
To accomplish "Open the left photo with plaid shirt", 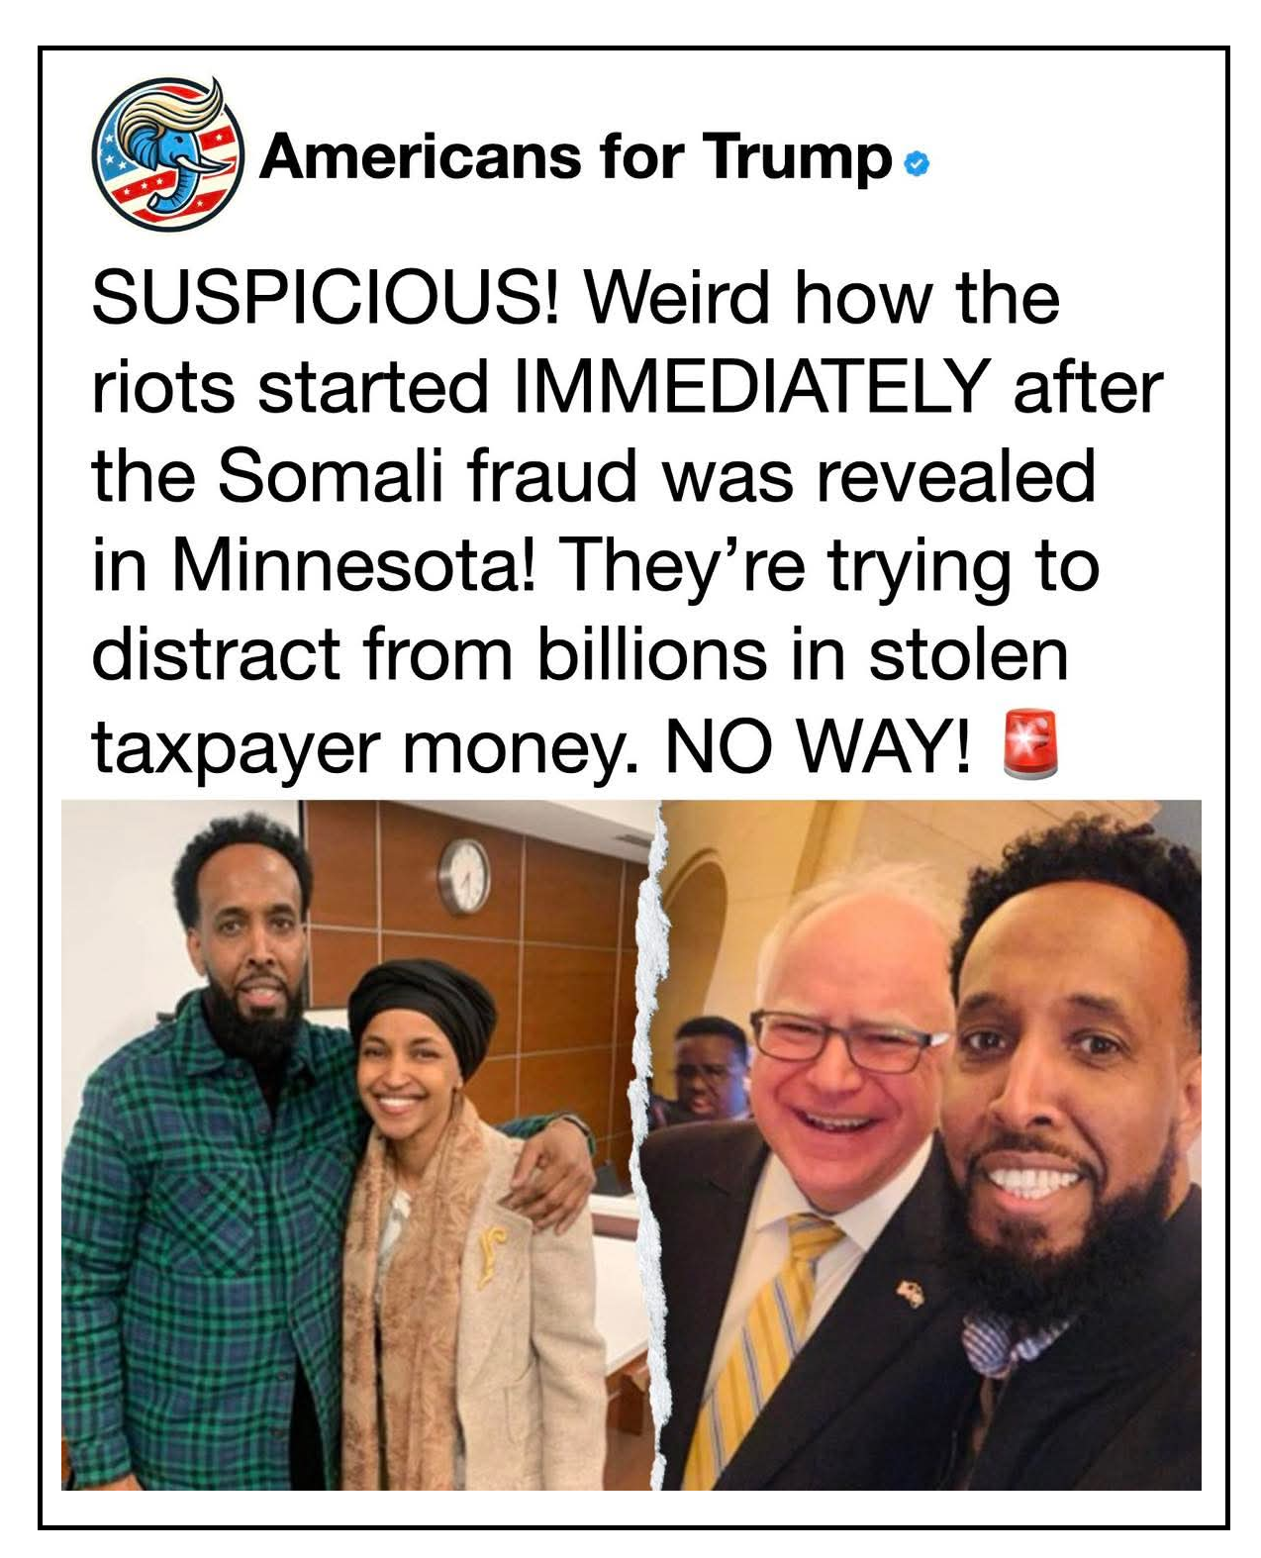I will click(358, 1144).
